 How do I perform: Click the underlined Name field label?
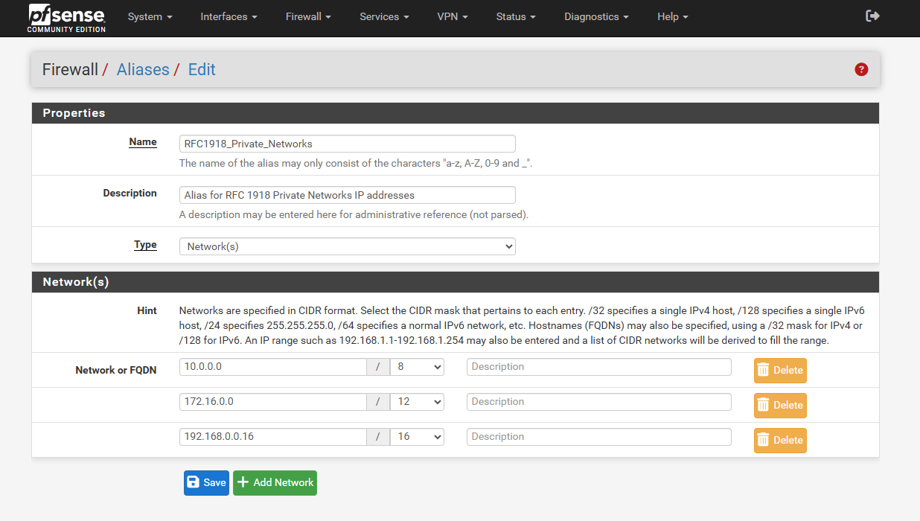143,142
